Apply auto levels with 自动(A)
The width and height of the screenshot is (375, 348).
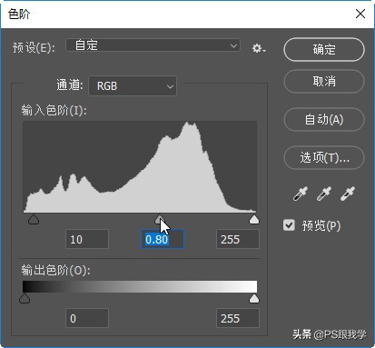tap(324, 120)
